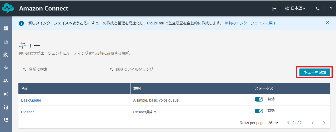Open the Rows per page dropdown
336x132 pixels.
pyautogui.click(x=273, y=123)
